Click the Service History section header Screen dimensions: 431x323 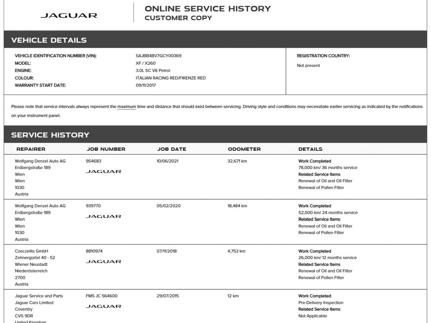(x=50, y=135)
